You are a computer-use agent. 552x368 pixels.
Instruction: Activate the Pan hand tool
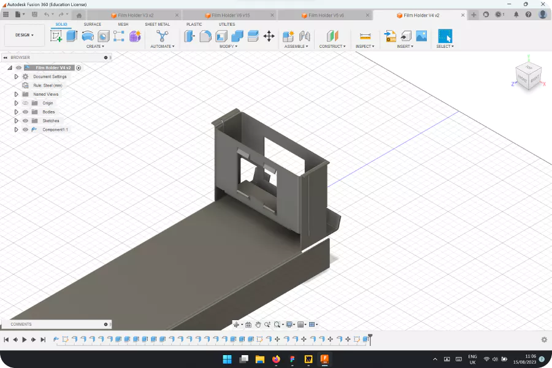258,324
